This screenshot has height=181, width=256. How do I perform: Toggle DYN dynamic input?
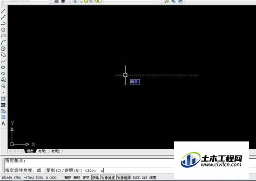(144, 177)
